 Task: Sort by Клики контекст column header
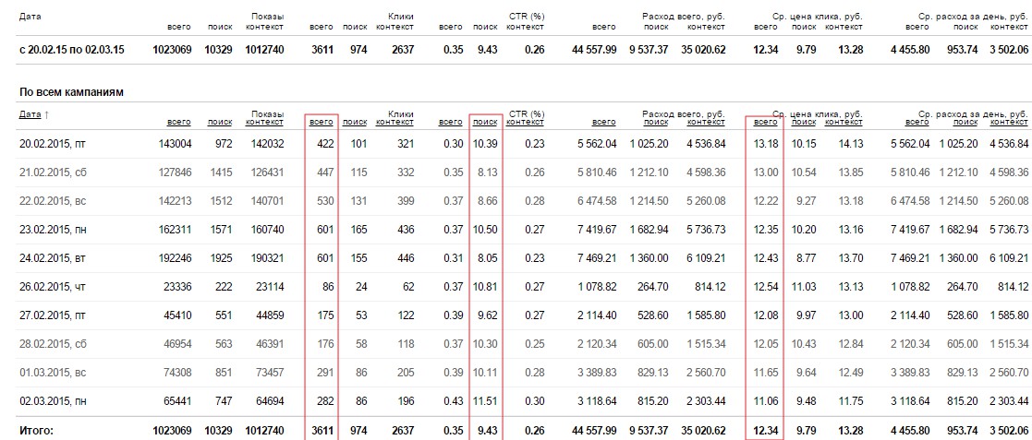tap(395, 122)
